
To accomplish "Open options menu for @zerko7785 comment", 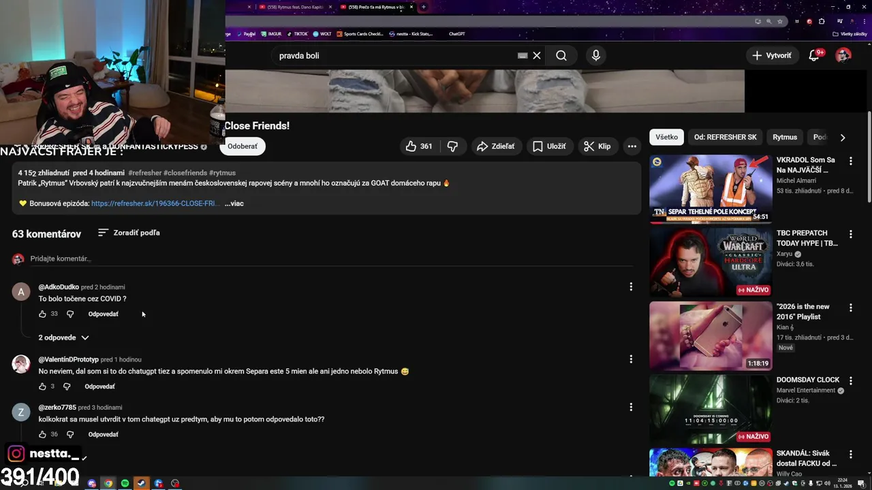I will pos(631,407).
